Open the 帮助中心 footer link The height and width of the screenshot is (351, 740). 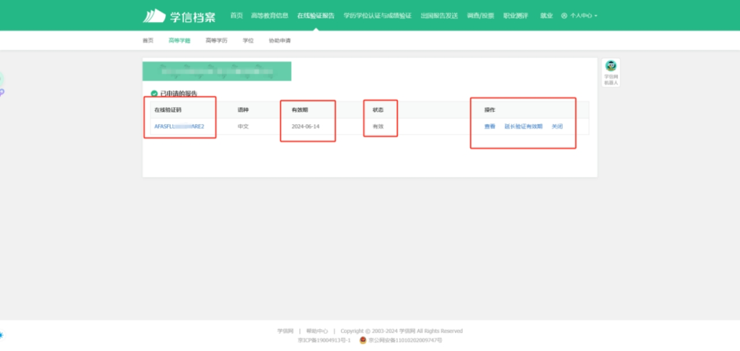point(317,331)
